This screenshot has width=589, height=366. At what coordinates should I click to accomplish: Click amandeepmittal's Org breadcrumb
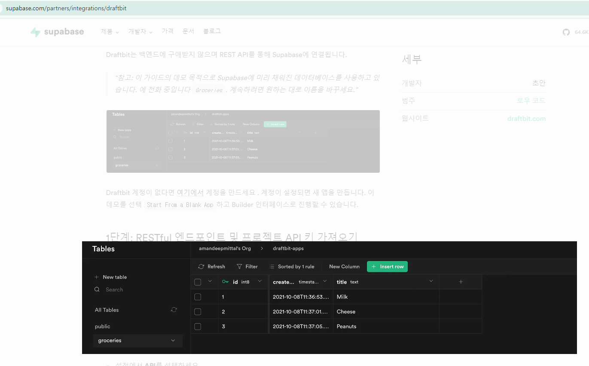pos(225,249)
